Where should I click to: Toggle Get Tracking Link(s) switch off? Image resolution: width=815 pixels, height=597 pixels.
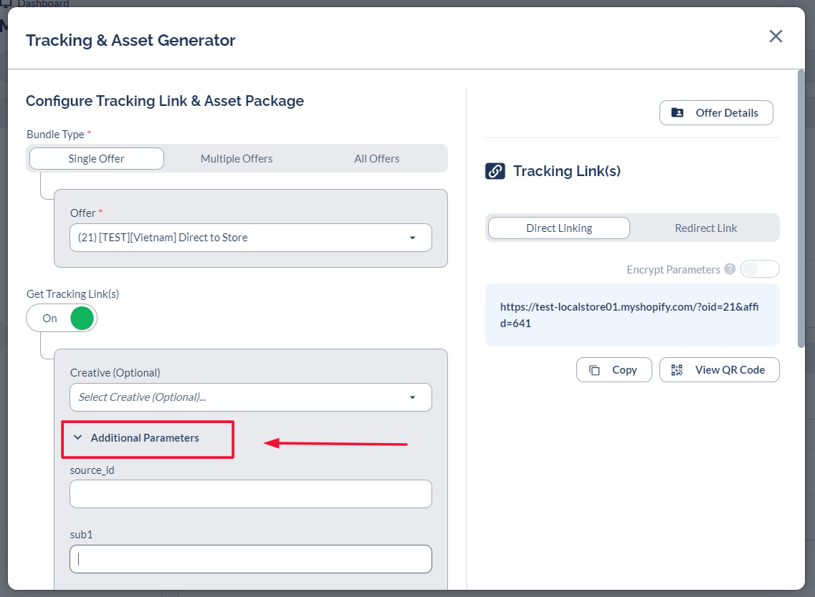click(62, 318)
